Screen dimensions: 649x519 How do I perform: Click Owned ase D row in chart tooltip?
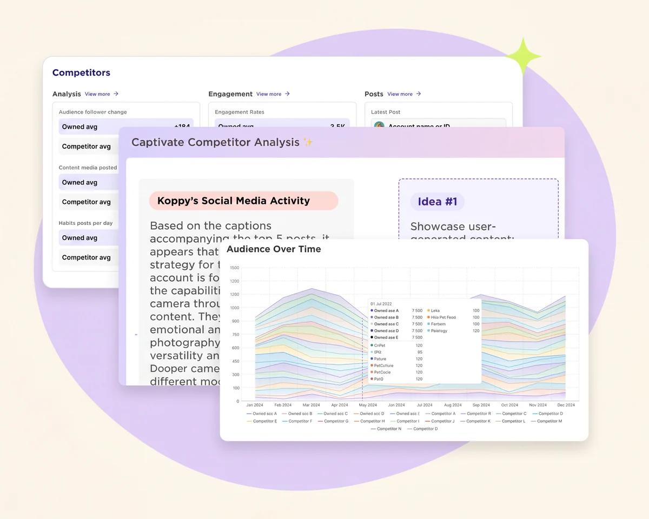click(396, 331)
